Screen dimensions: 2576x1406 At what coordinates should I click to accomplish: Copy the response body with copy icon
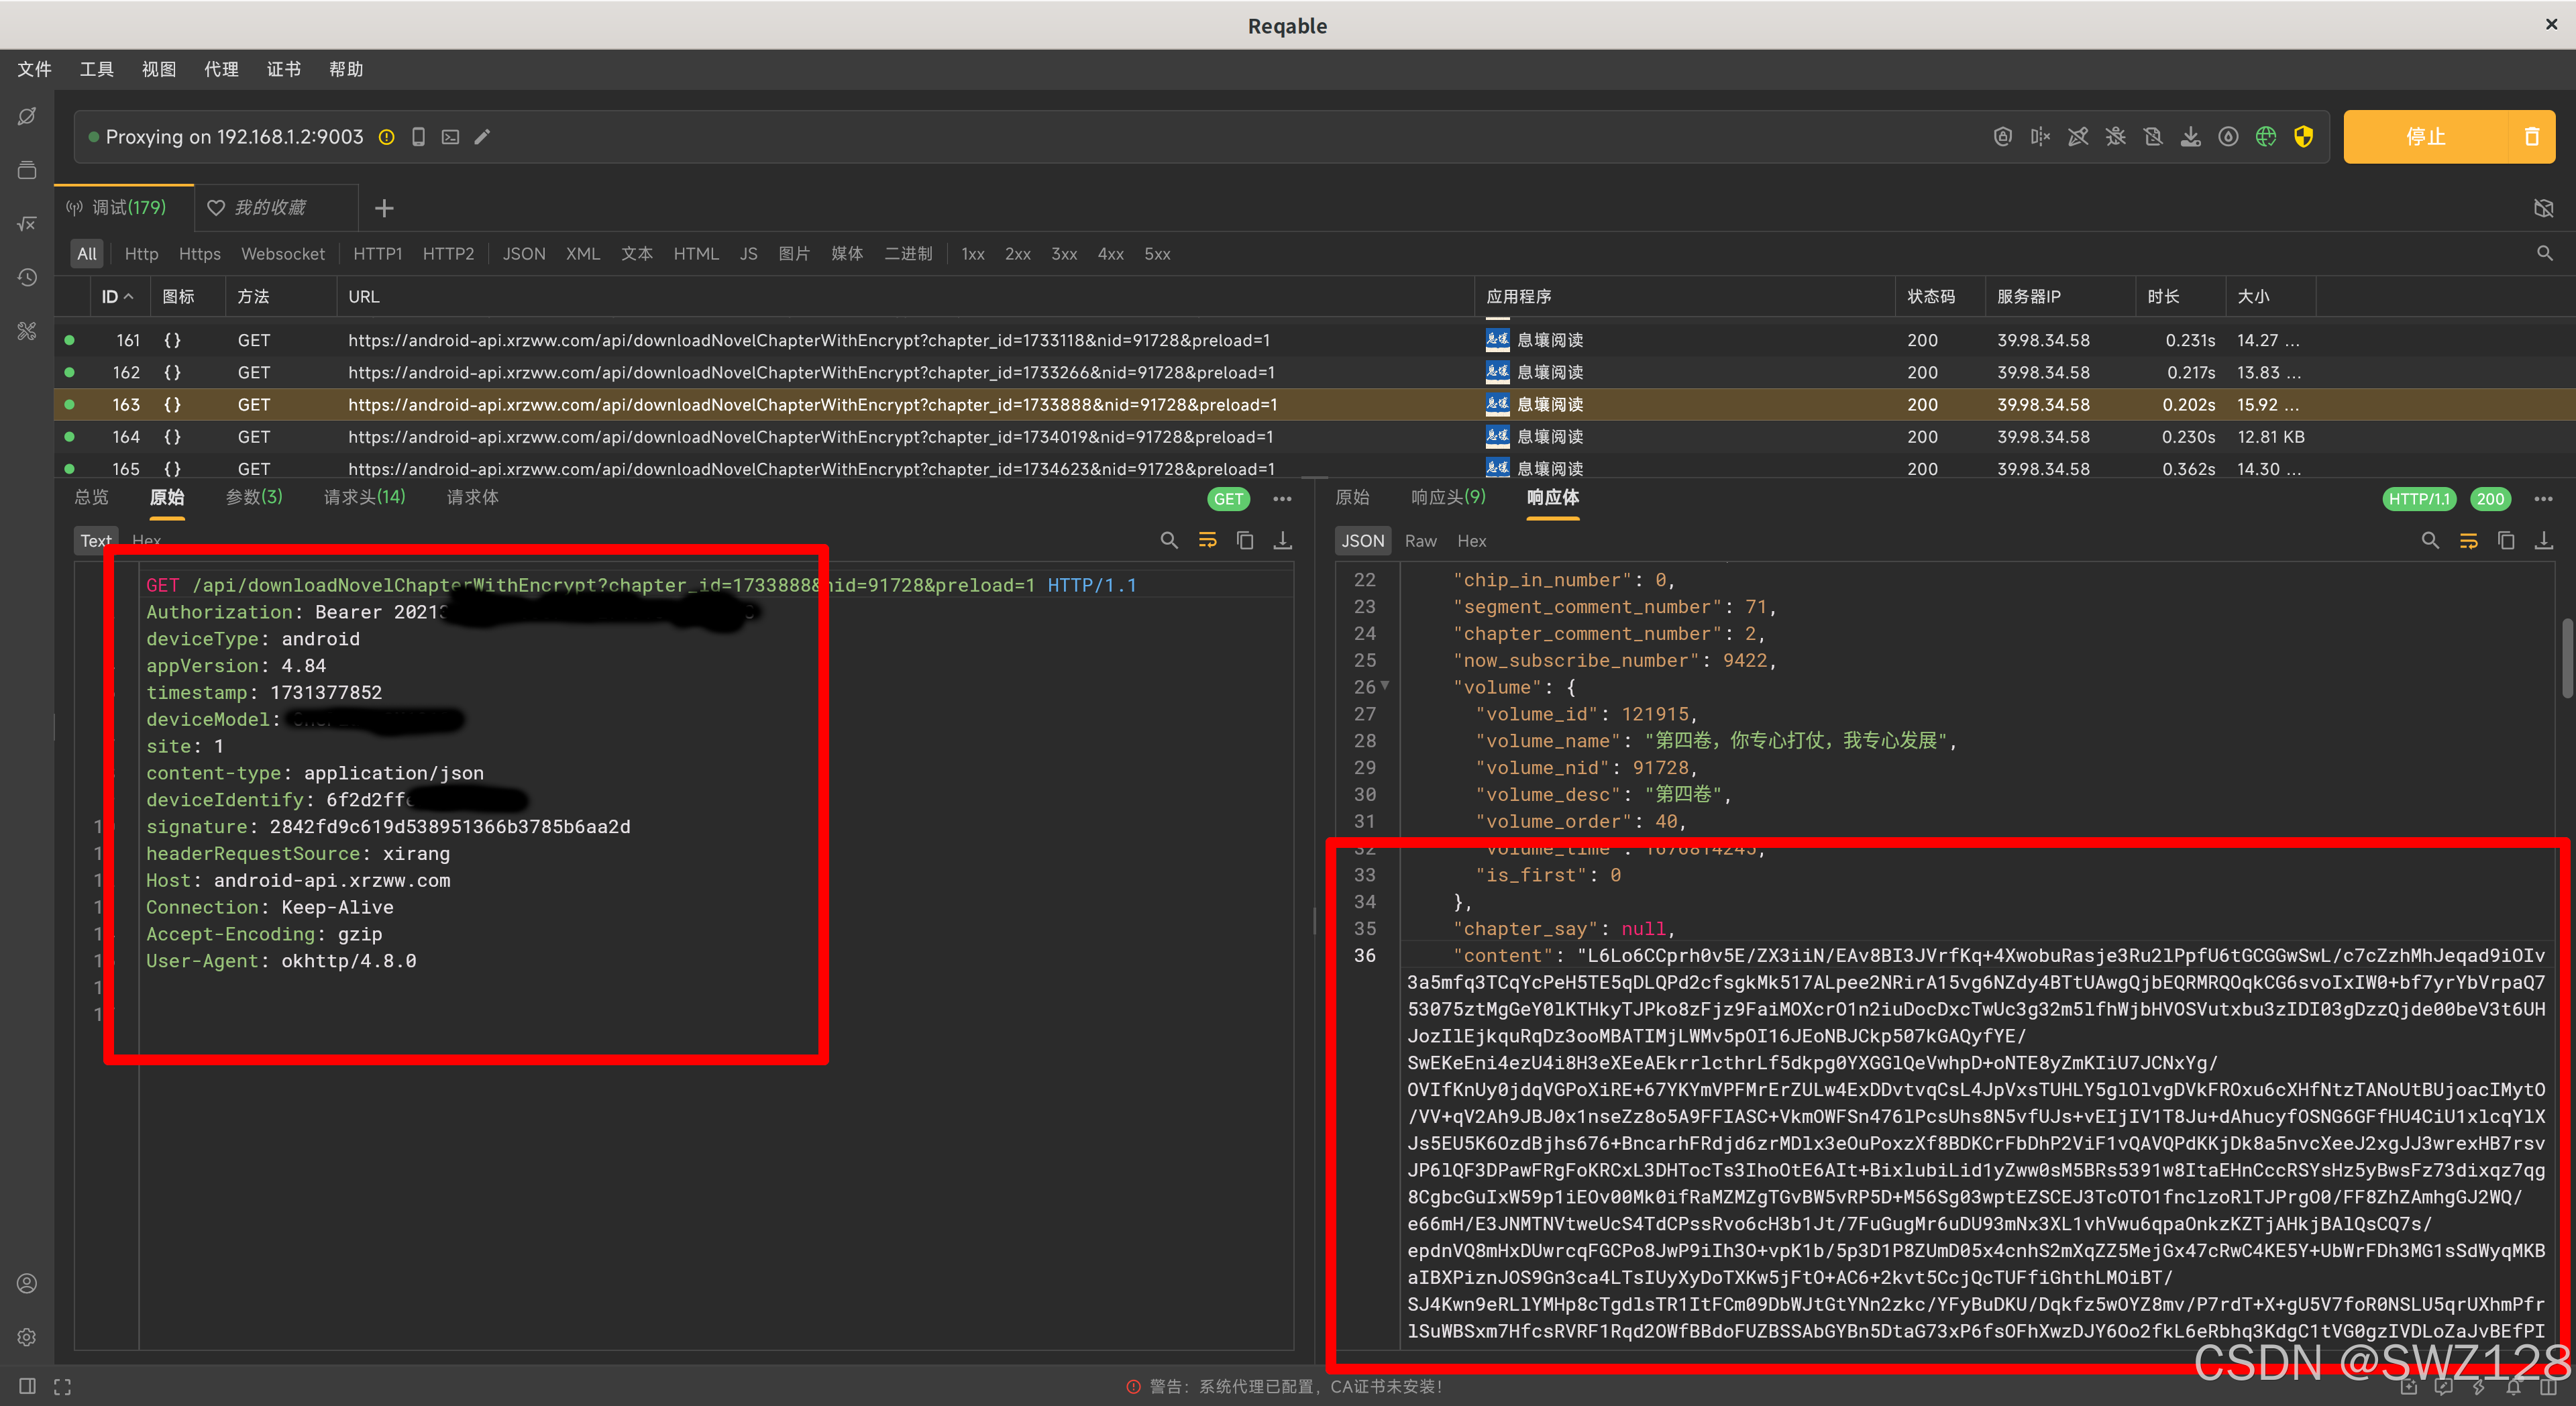pyautogui.click(x=2505, y=541)
